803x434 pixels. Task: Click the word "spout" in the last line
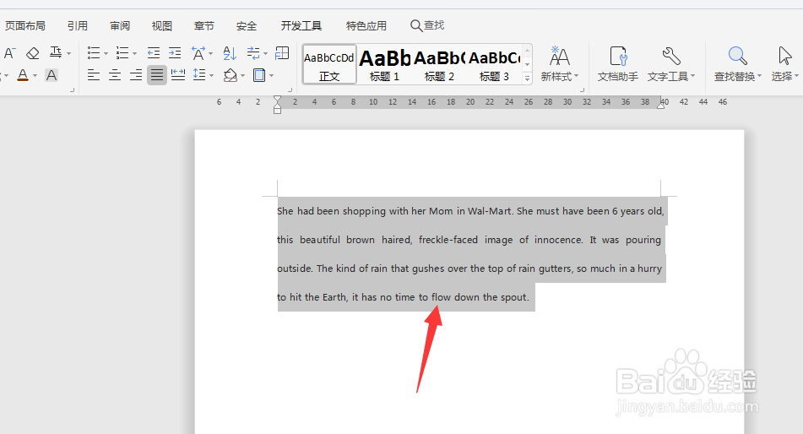tap(513, 297)
